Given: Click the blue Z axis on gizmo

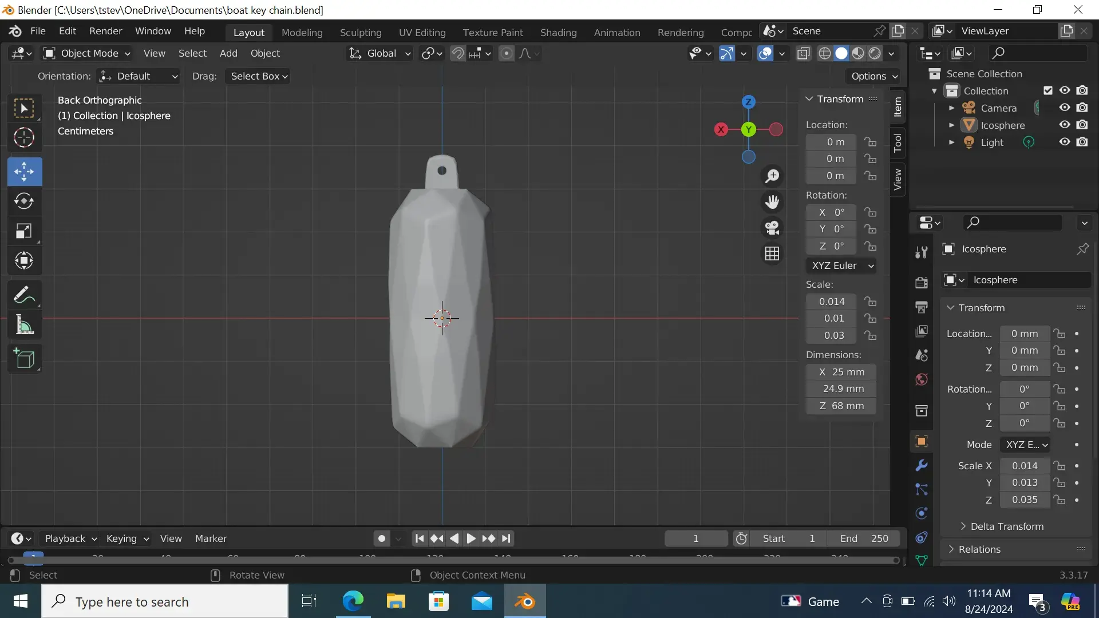Looking at the screenshot, I should point(748,102).
